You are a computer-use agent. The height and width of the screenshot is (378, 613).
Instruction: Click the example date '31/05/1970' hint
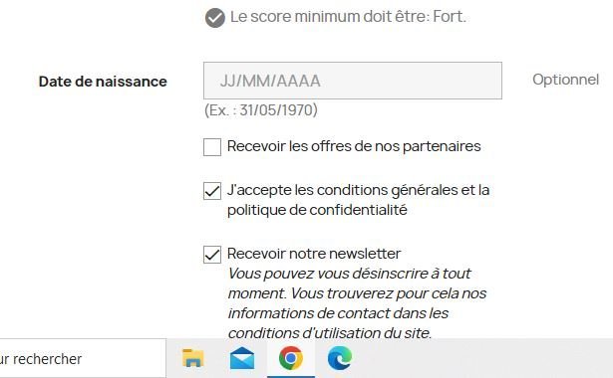click(x=276, y=110)
